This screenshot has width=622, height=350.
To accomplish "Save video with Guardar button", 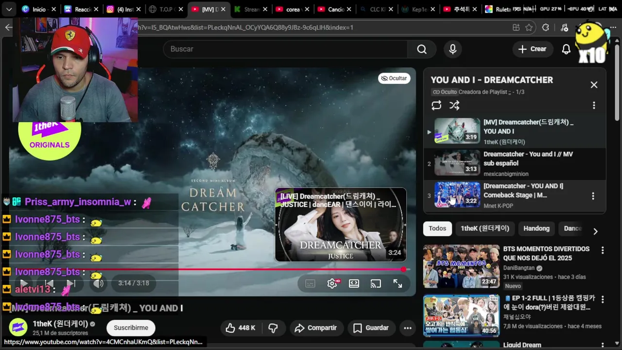I will (371, 328).
